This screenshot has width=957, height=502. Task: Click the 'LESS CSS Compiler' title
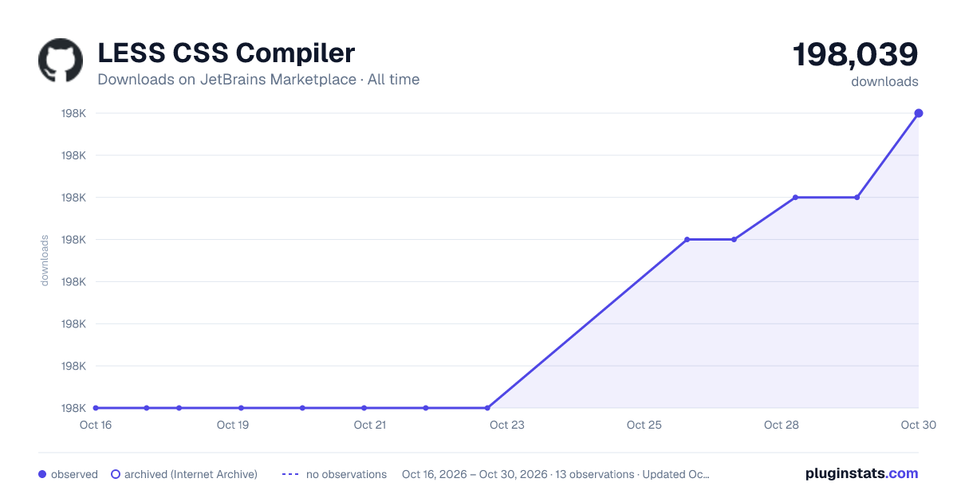click(226, 53)
